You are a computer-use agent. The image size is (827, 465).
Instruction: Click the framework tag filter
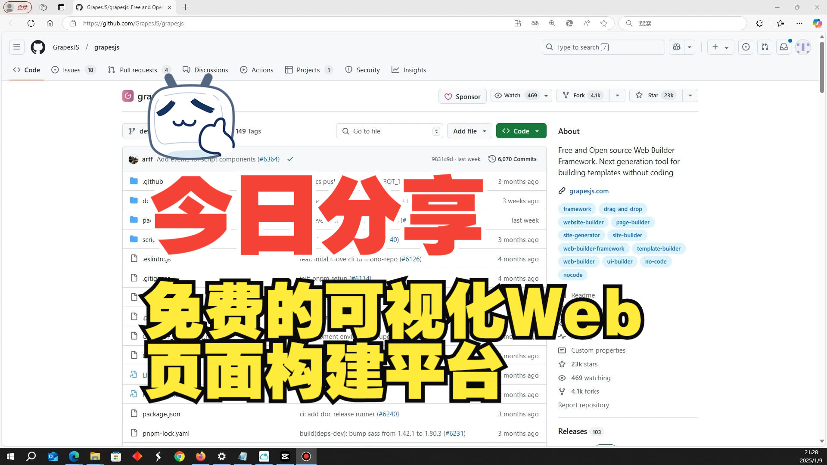[577, 208]
